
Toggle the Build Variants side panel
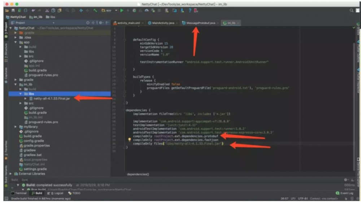pyautogui.click(x=6, y=176)
